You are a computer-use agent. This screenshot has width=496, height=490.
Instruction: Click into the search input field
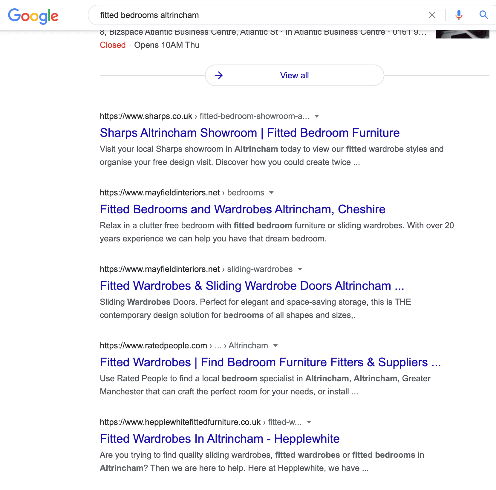(260, 15)
